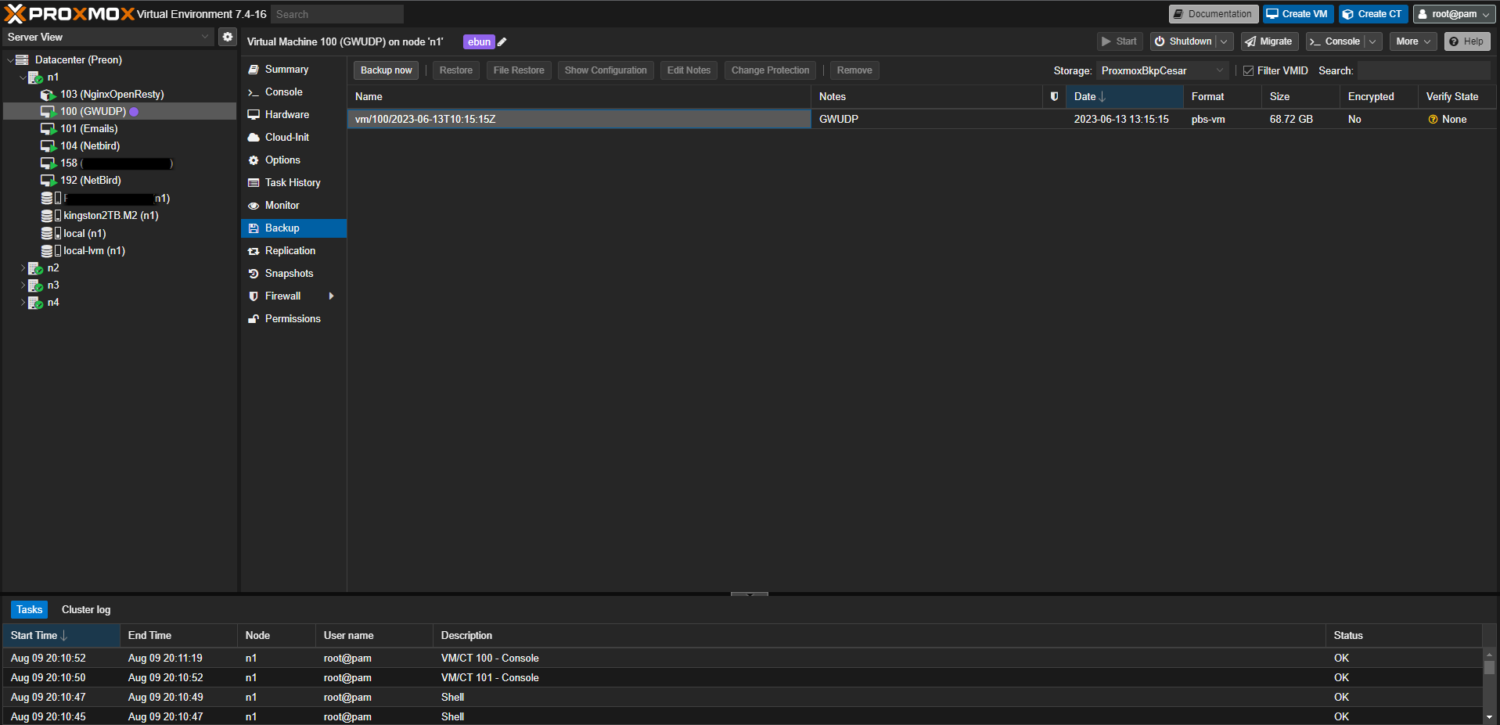Viewport: 1500px width, 725px height.
Task: Click the Permissions unlock icon
Action: pyautogui.click(x=254, y=319)
